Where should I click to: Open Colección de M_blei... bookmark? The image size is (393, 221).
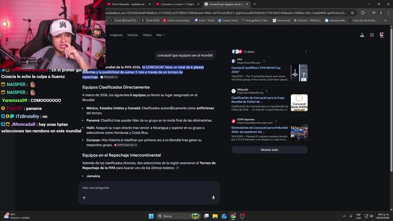tap(362, 21)
